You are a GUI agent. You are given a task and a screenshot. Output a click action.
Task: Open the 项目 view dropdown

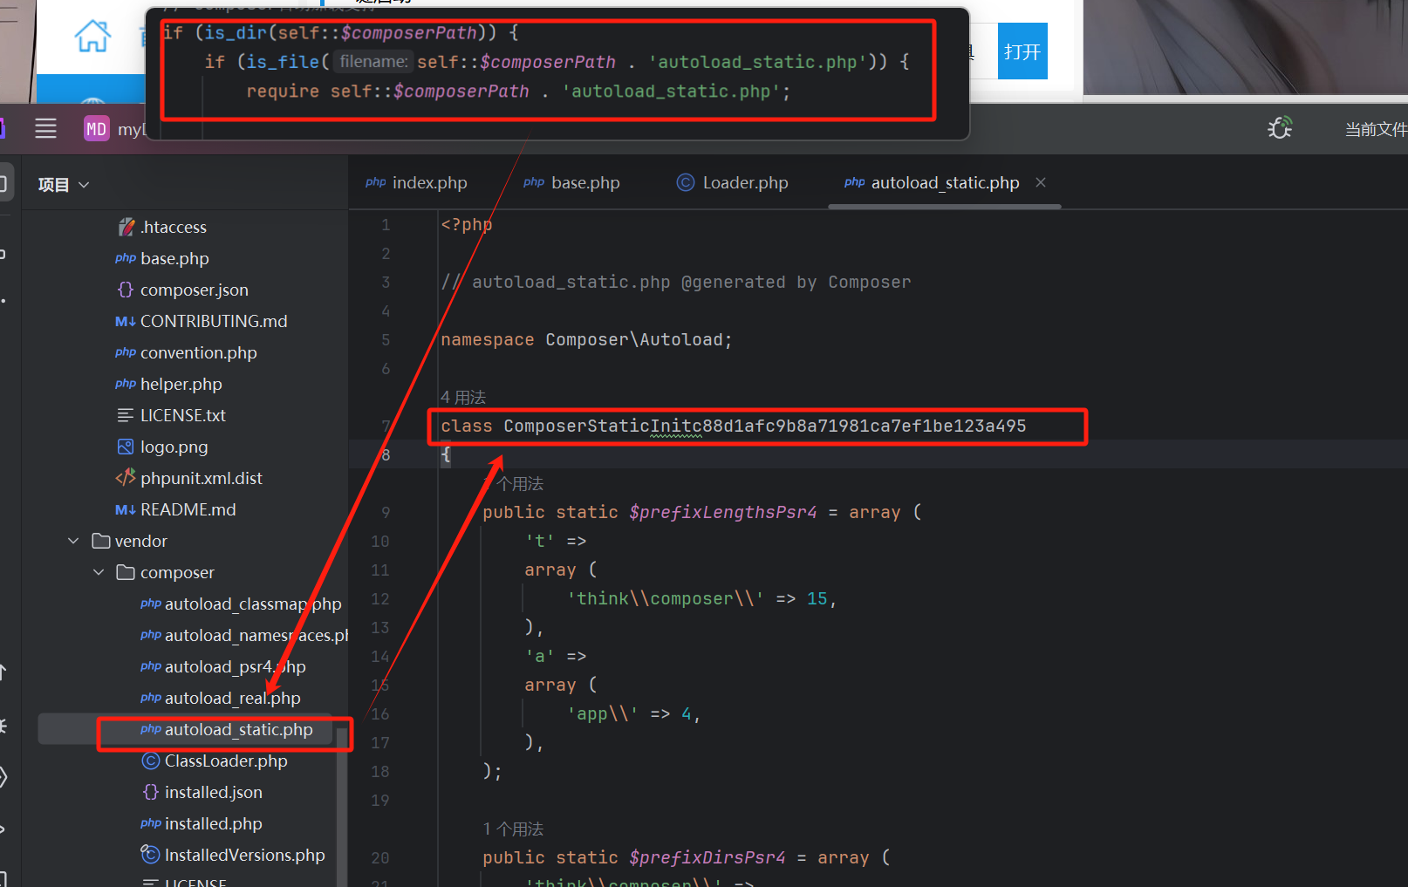pos(64,185)
